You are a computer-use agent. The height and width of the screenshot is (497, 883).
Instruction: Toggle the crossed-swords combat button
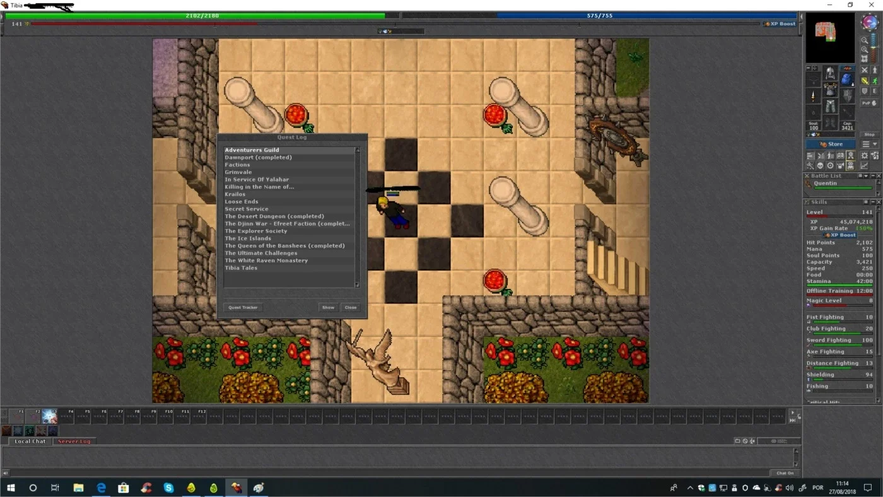865,70
